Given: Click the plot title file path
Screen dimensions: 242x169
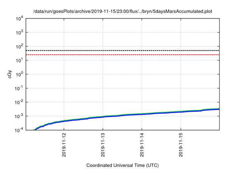Looking at the screenshot, I should coord(123,11).
